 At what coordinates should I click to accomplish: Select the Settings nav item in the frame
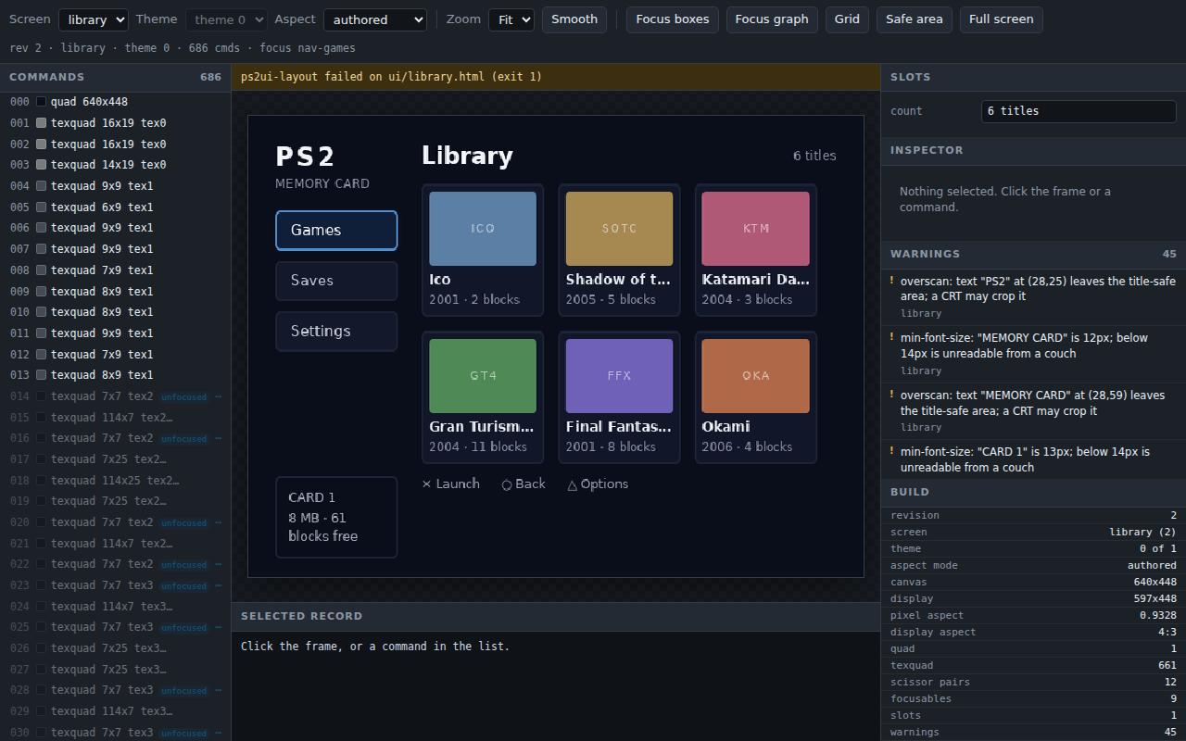coord(336,332)
